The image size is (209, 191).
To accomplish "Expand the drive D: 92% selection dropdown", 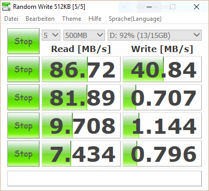I will click(x=154, y=35).
